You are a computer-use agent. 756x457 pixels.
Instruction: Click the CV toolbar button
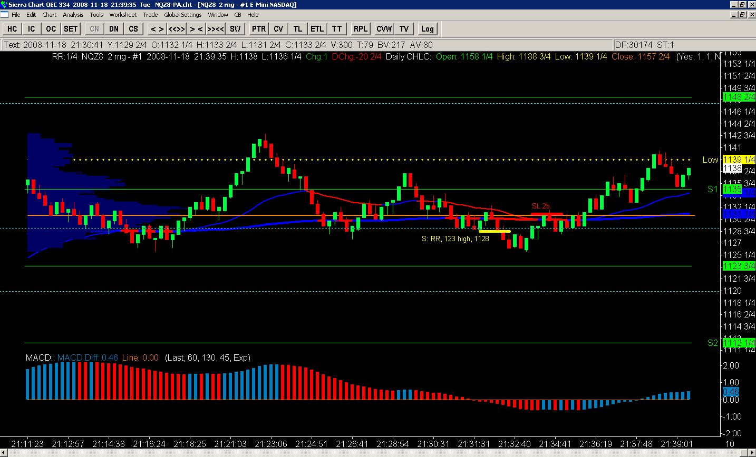(278, 29)
